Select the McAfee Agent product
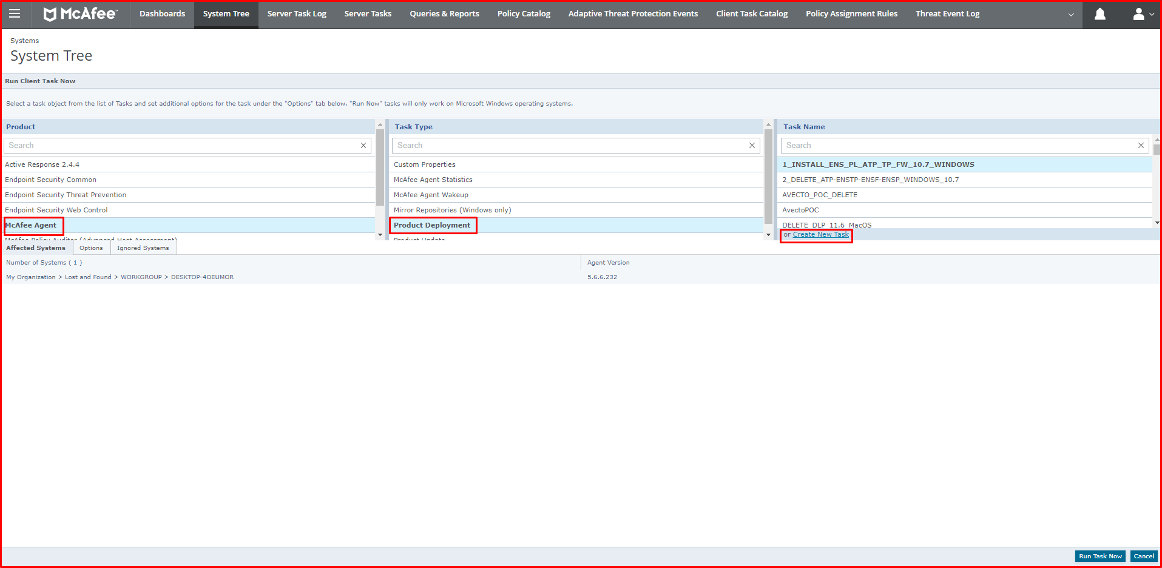Screen dimensions: 1162x568 click(x=188, y=225)
